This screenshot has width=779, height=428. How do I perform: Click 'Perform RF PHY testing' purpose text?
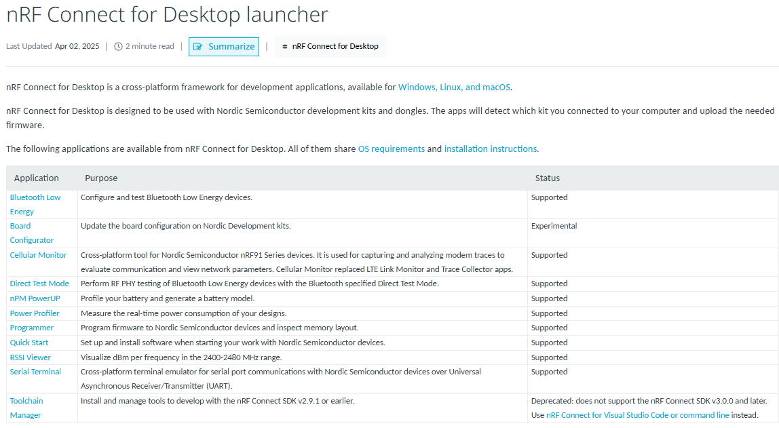click(x=260, y=284)
